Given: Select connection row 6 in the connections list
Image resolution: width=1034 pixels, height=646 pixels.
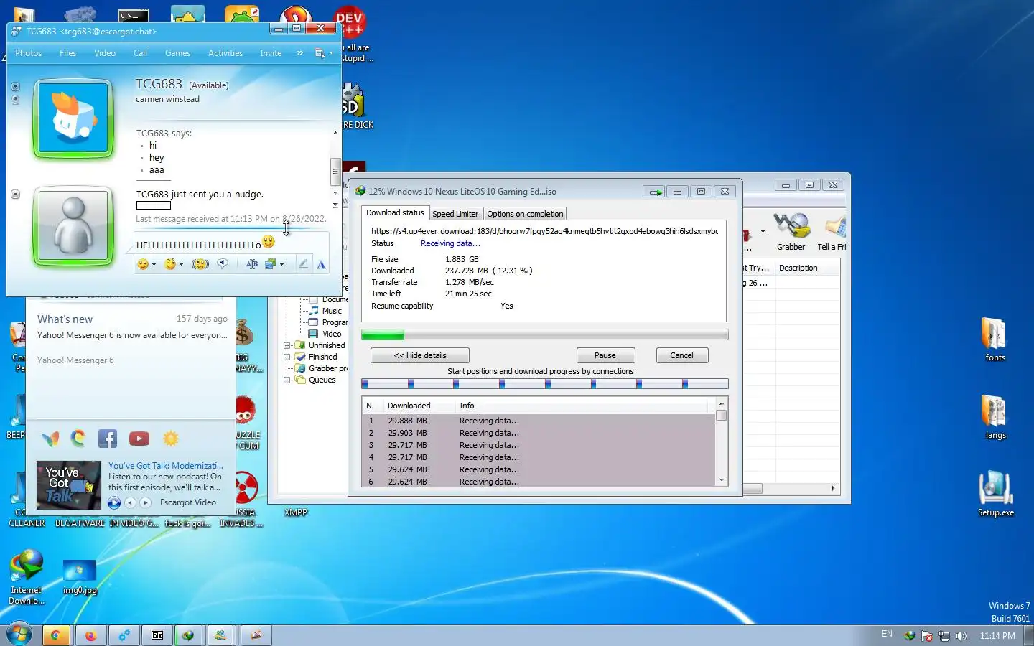Looking at the screenshot, I should [x=539, y=482].
